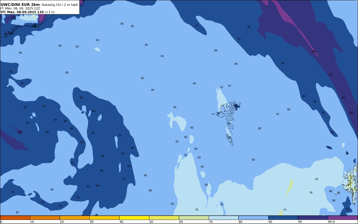
Task: Select the '60' legend scale label
Action: [181, 222]
